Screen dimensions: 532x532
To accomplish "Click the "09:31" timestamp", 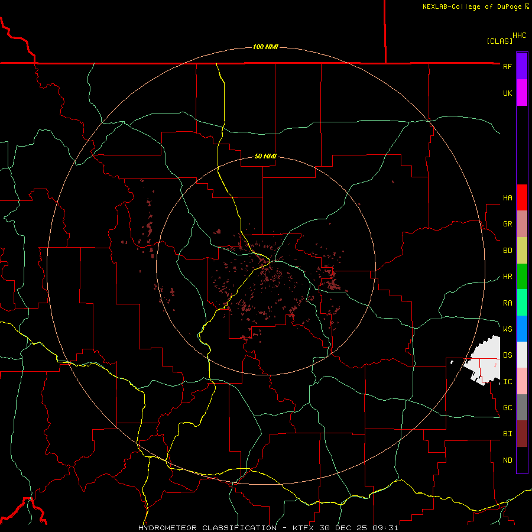I will 385,528.
